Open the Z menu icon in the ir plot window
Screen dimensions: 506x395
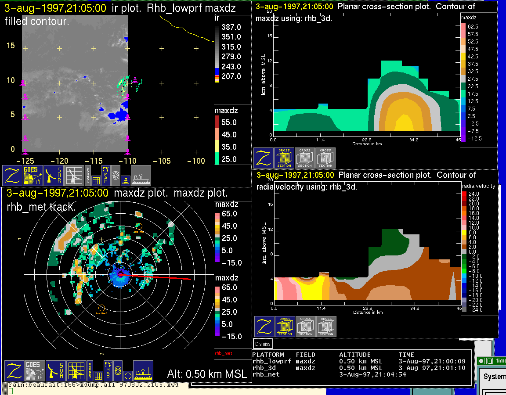click(x=12, y=175)
